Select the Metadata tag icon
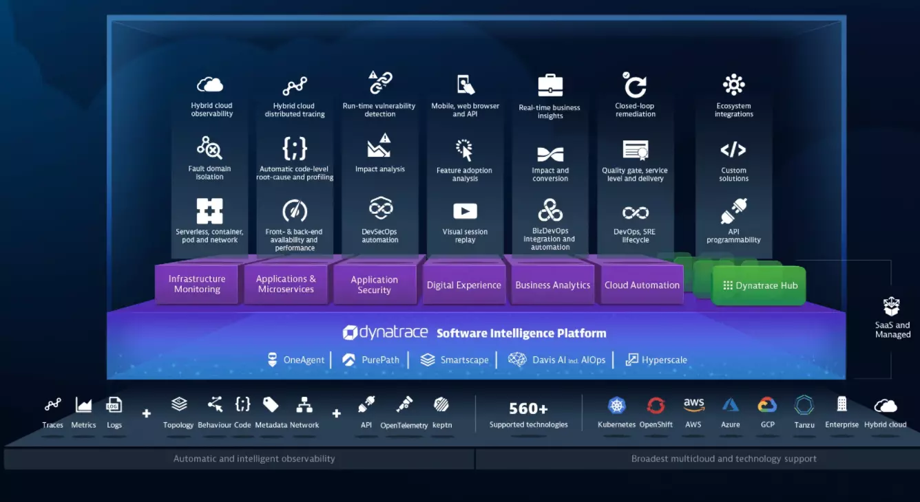This screenshot has width=920, height=502. pyautogui.click(x=271, y=404)
